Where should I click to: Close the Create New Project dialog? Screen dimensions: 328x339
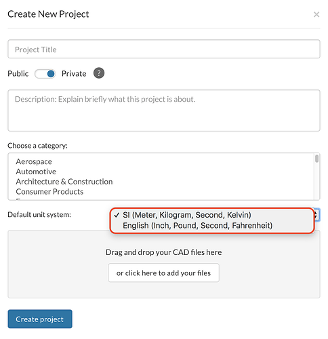click(316, 15)
